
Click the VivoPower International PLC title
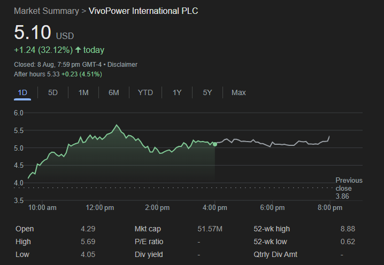[x=143, y=11]
